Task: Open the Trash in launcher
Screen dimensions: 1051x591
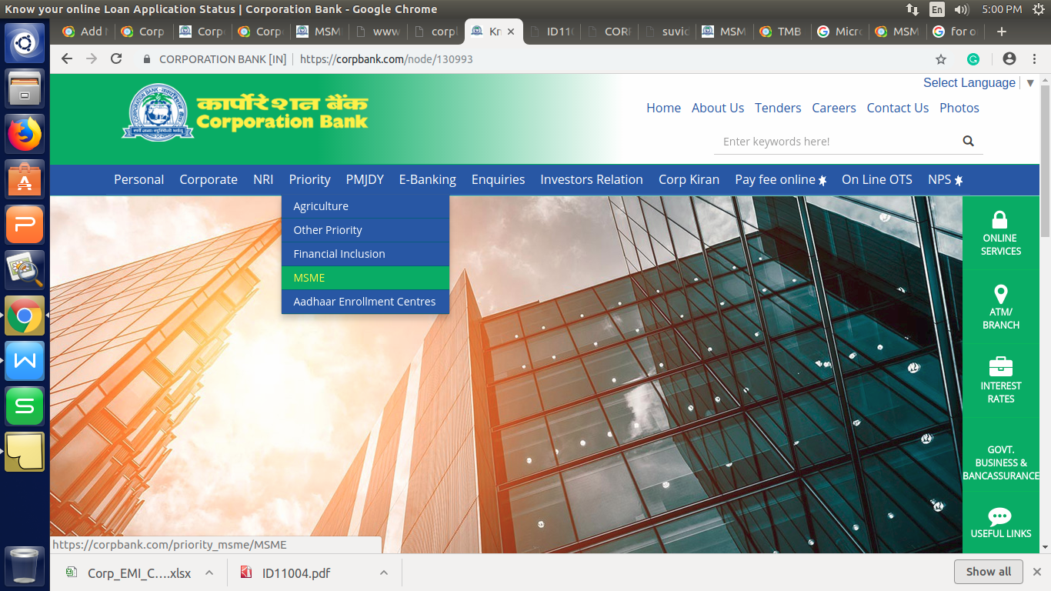Action: click(25, 566)
